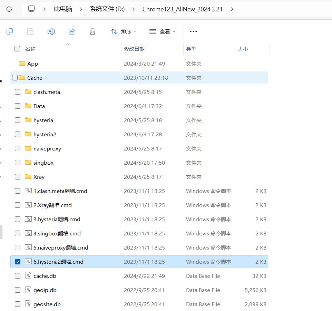Image resolution: width=332 pixels, height=311 pixels.
Task: Check the geoip.db checkbox
Action: tap(18, 290)
